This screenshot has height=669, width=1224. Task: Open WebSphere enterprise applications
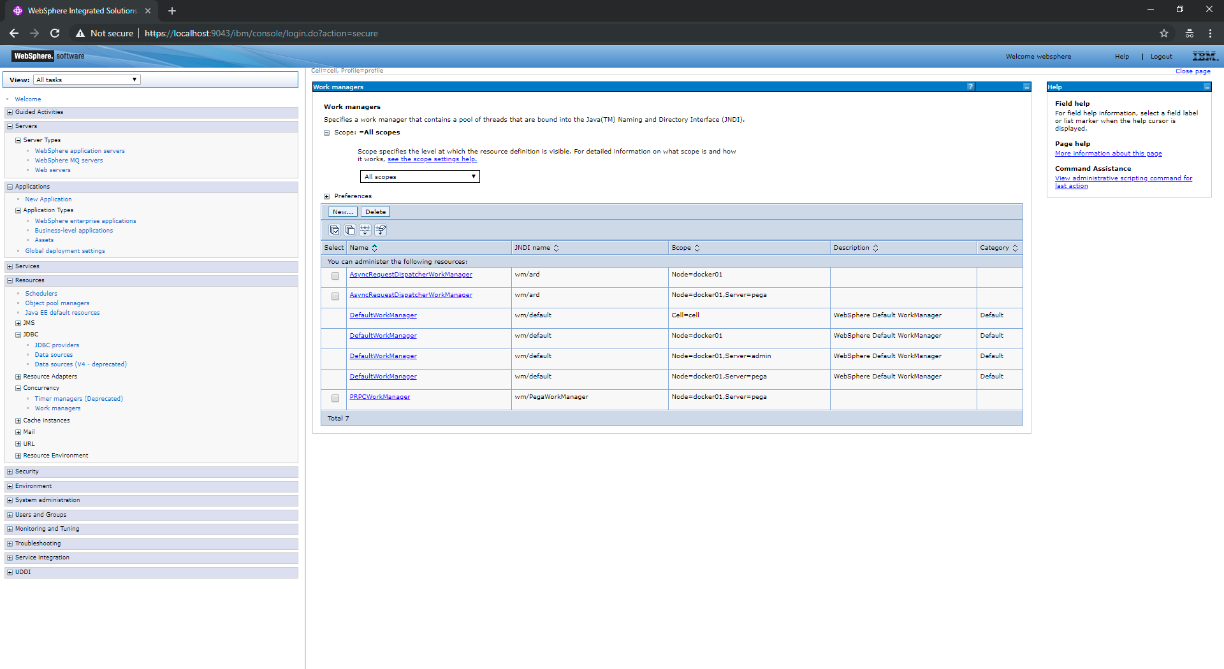pyautogui.click(x=85, y=221)
